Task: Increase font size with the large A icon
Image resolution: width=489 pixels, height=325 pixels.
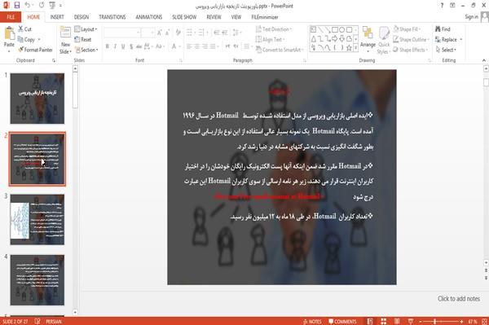Action: [x=160, y=33]
